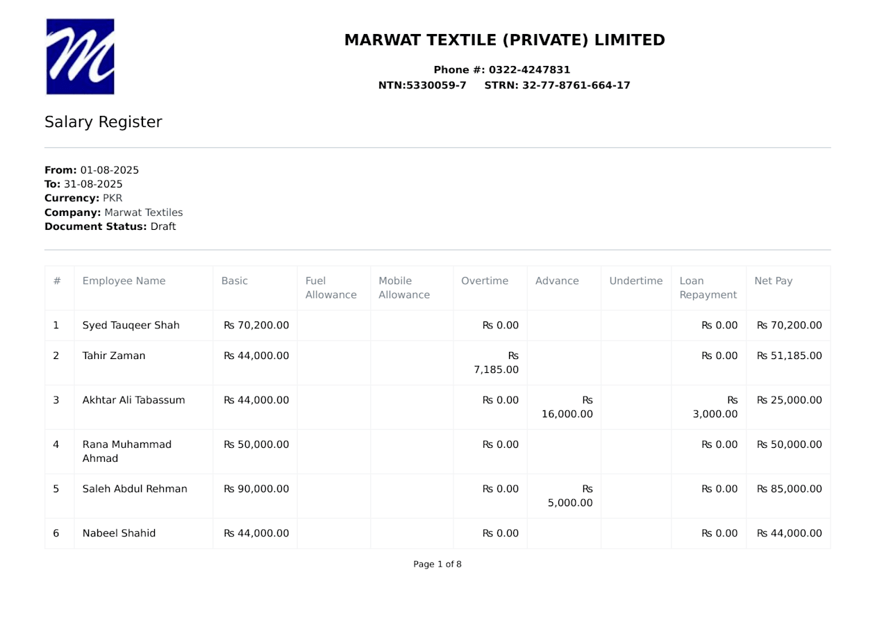Image resolution: width=875 pixels, height=618 pixels.
Task: Select the Basic column header
Action: pyautogui.click(x=234, y=281)
